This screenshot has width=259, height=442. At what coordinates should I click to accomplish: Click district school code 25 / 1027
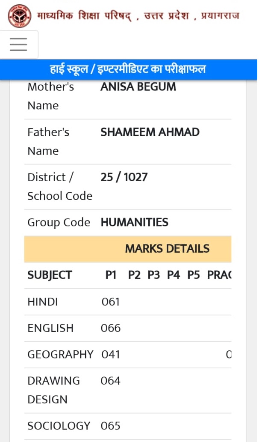click(x=124, y=177)
